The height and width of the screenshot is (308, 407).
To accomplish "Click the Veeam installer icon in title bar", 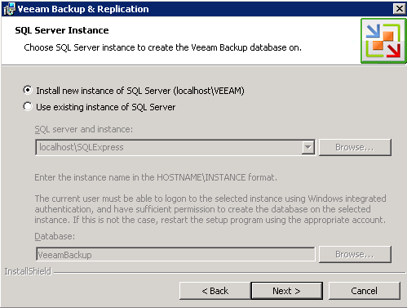I will pos(9,9).
